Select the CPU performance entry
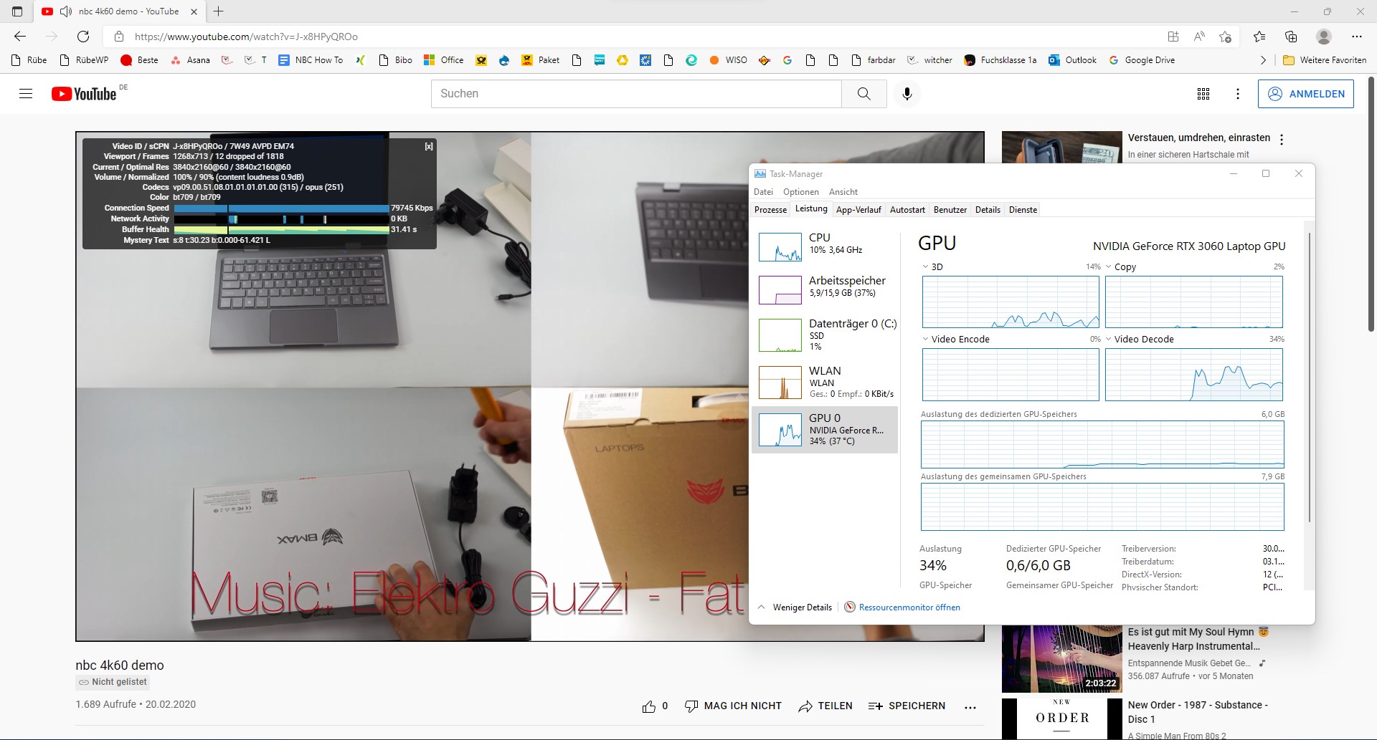1377x740 pixels. (x=825, y=244)
